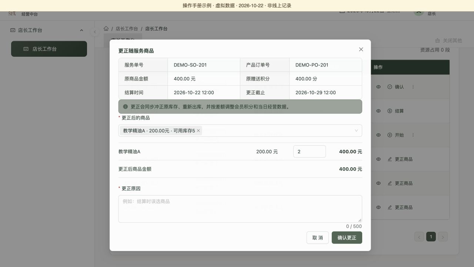Focus the 更正原因 text area
Viewport: 474px width, 267px height.
coord(240,209)
